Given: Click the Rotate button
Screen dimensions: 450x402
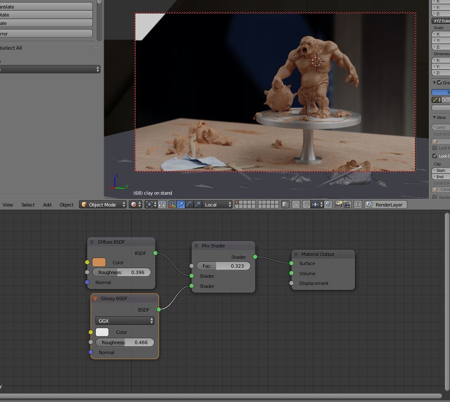Looking at the screenshot, I should pos(46,15).
